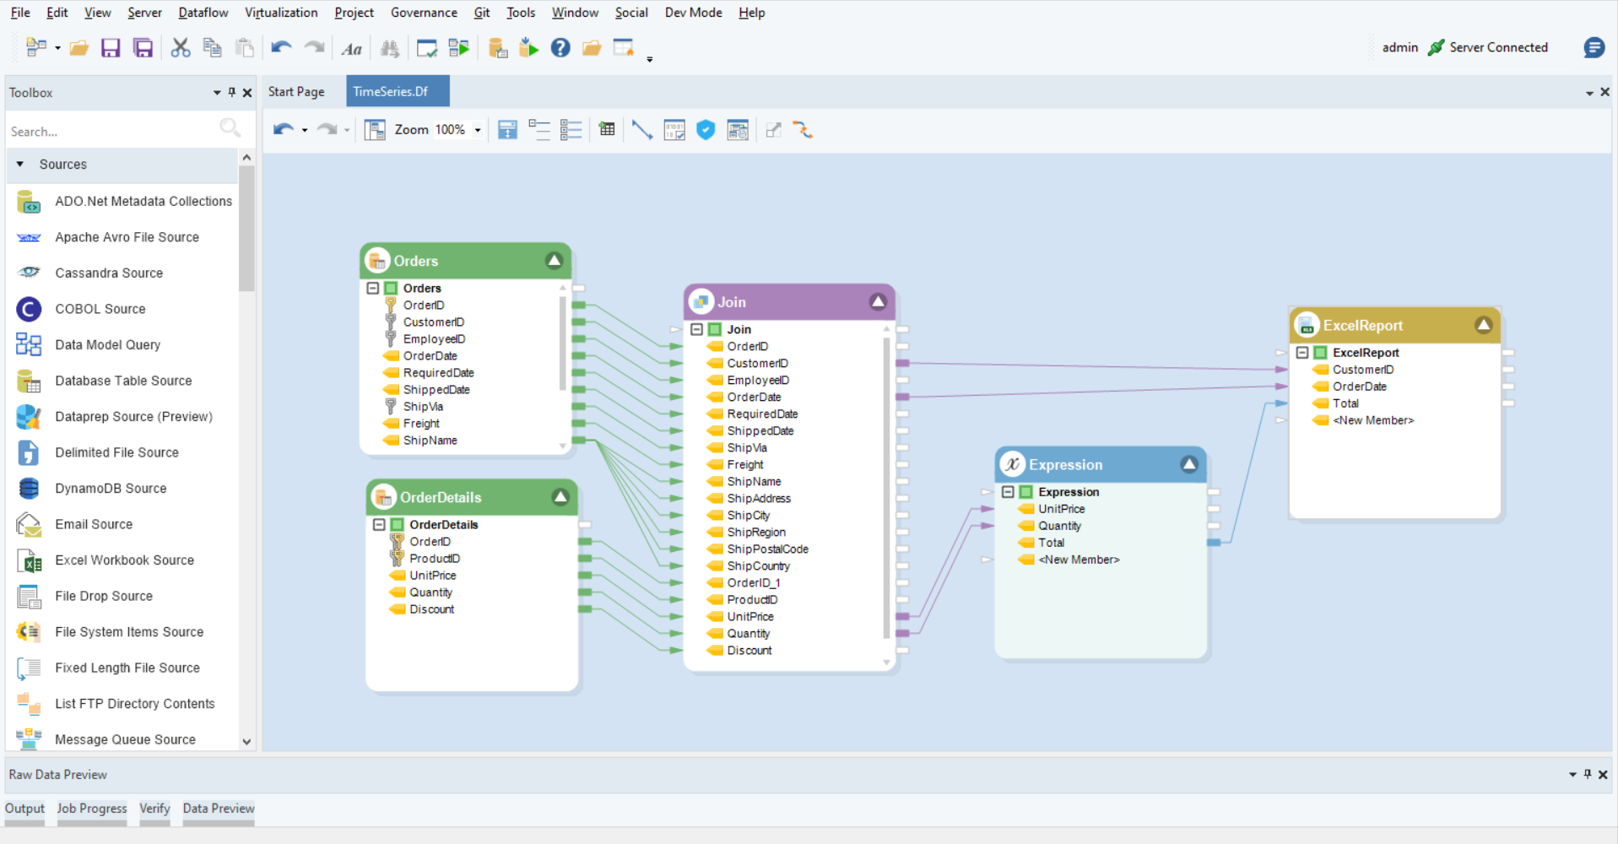This screenshot has height=844, width=1618.
Task: Click the chat bubble icon at top right
Action: point(1594,48)
